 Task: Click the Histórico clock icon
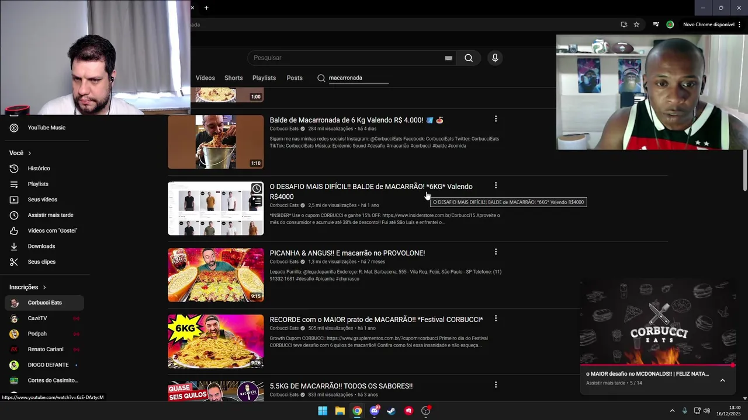click(x=14, y=169)
